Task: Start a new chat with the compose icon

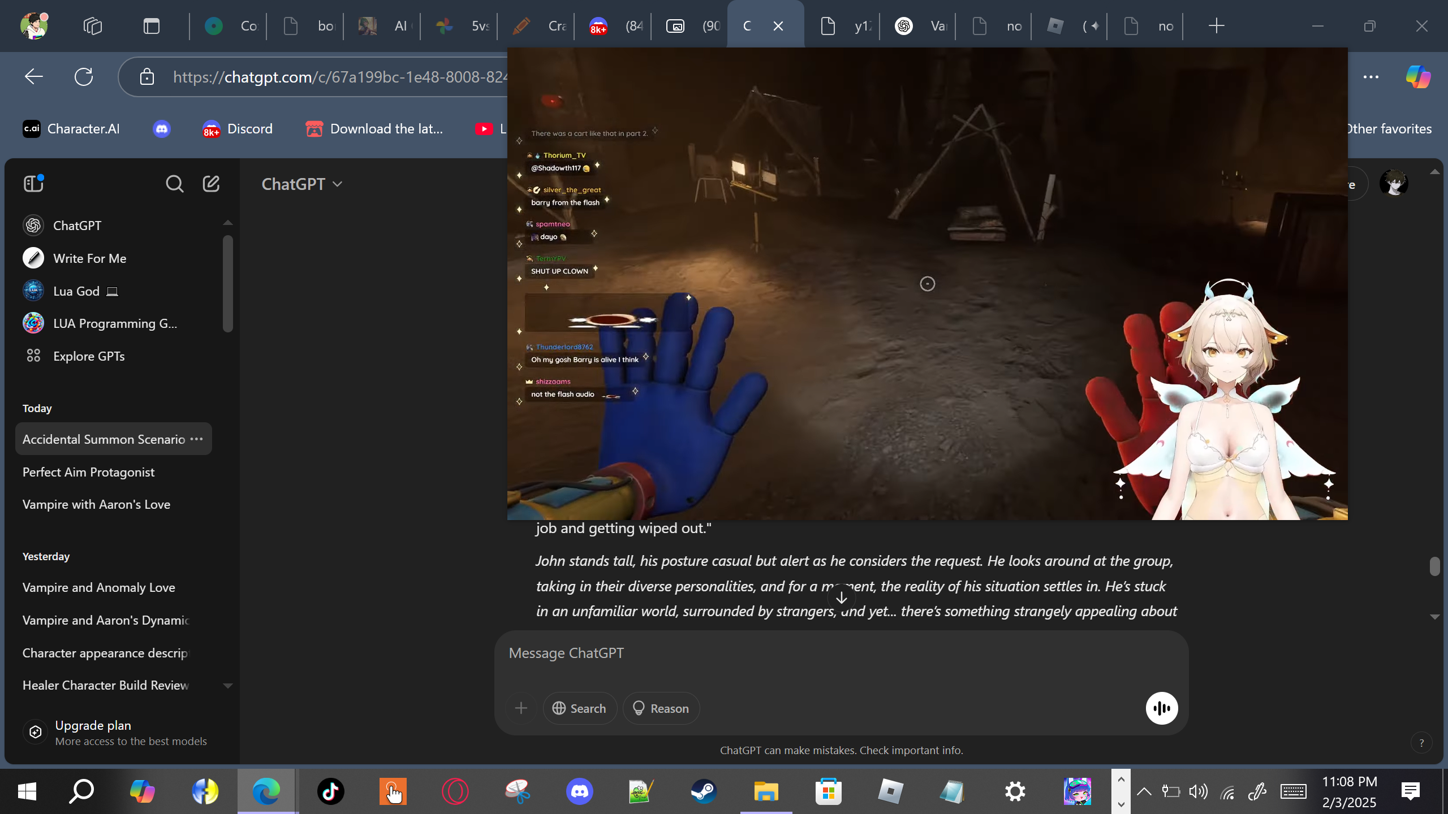Action: pos(211,184)
